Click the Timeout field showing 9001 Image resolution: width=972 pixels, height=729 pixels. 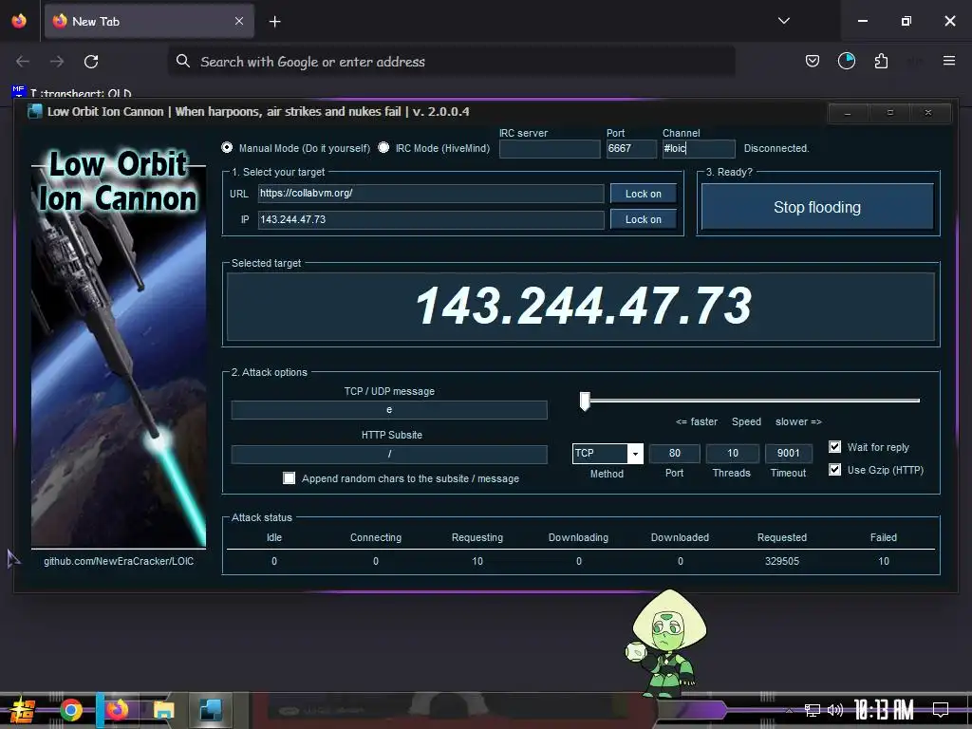[x=789, y=453]
